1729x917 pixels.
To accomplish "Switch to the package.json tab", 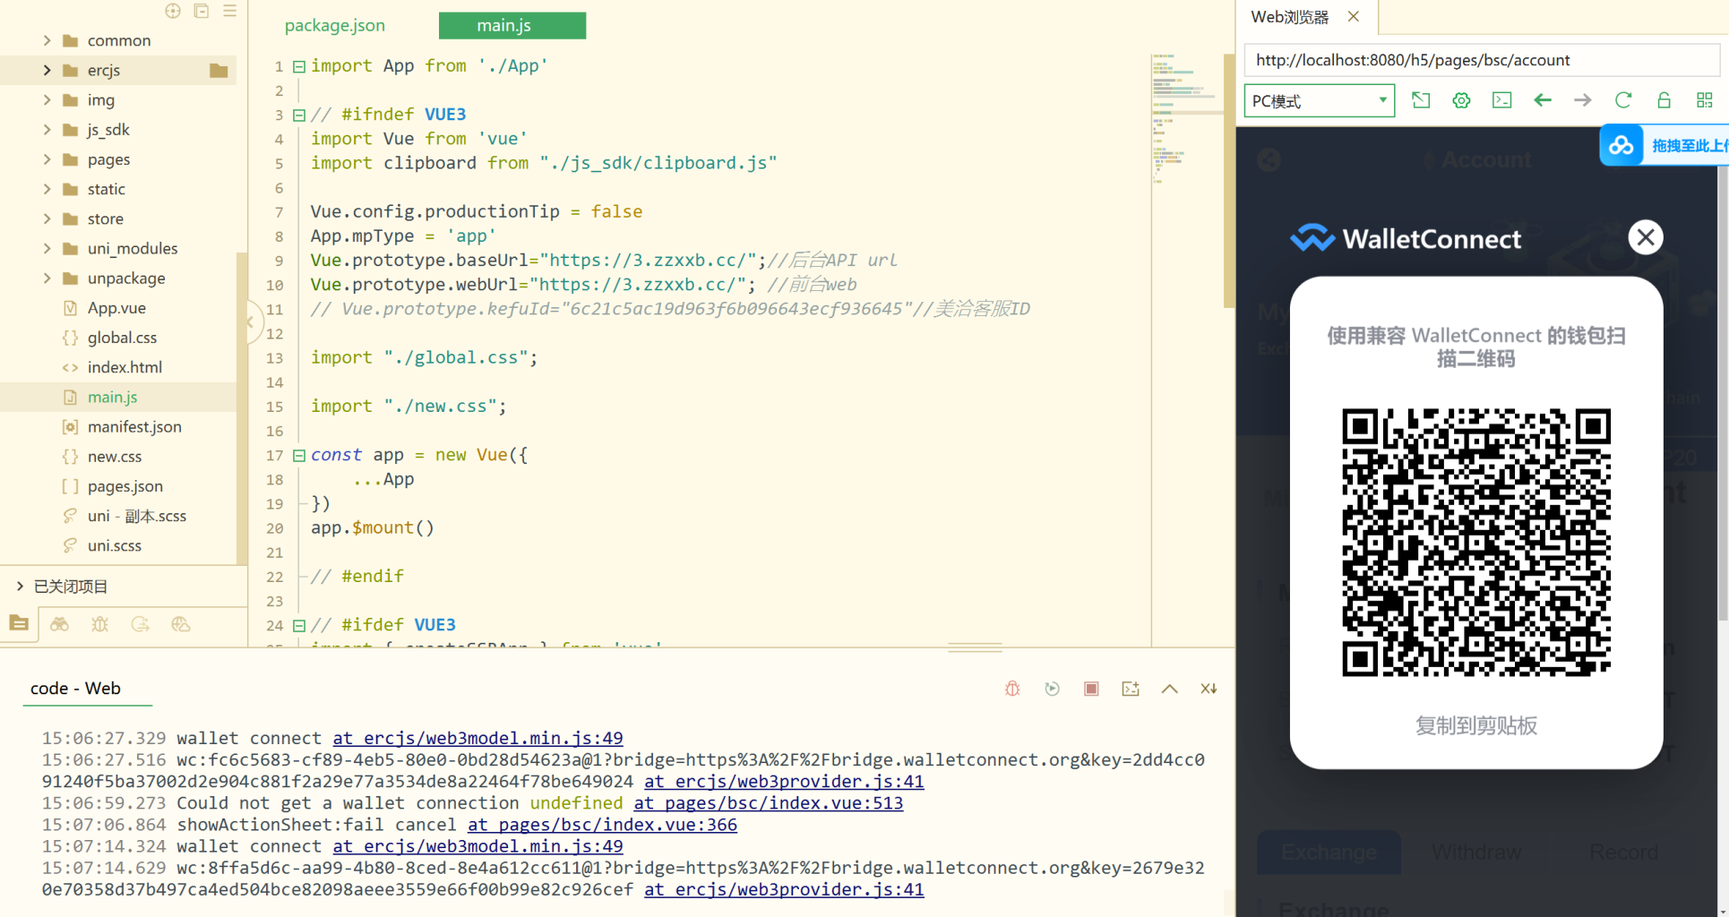I will click(x=334, y=25).
